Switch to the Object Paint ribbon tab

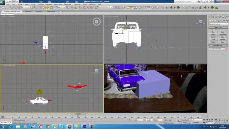point(51,11)
